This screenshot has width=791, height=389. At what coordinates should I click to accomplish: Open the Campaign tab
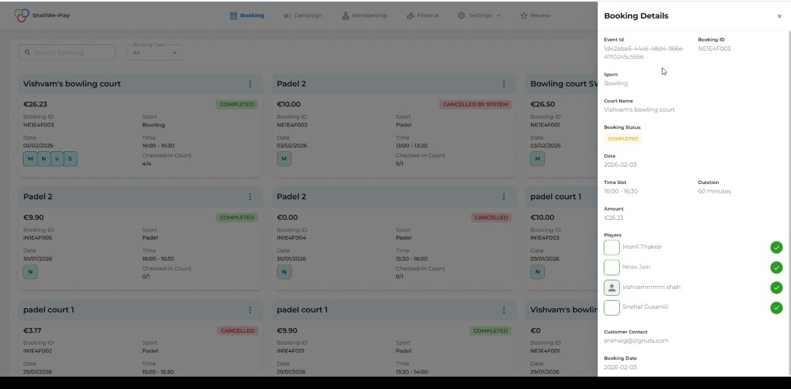point(303,15)
